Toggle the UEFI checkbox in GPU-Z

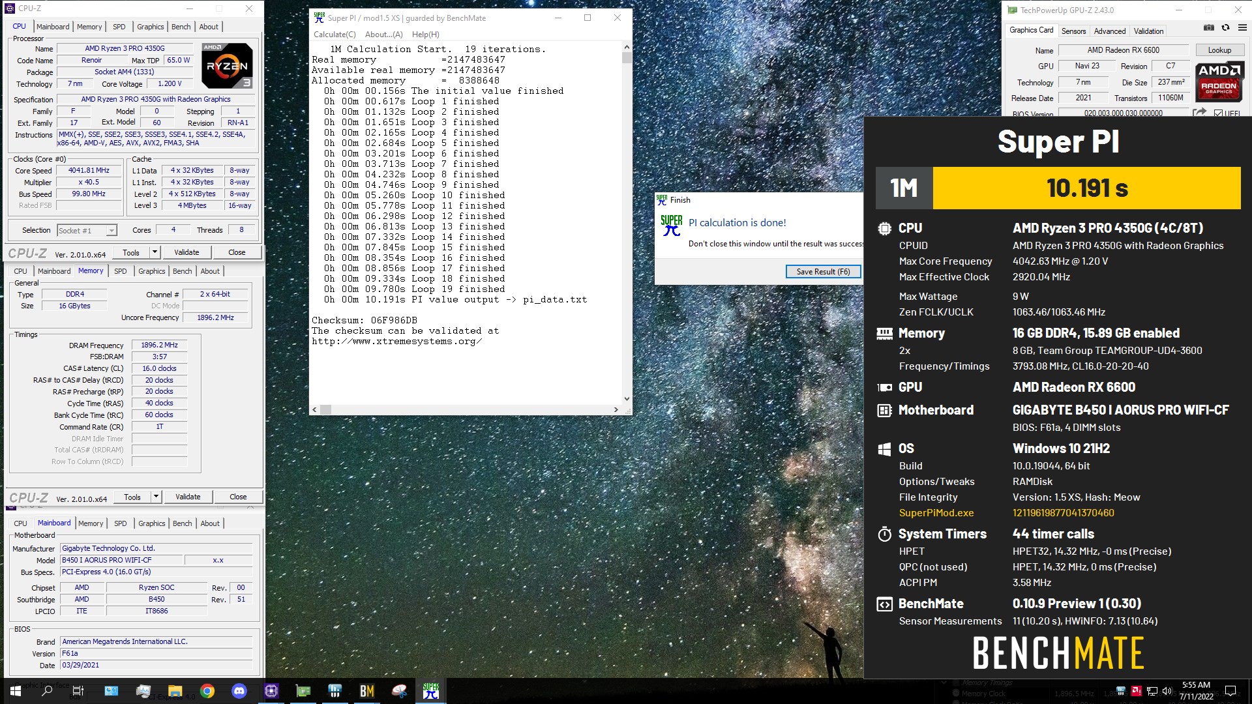(x=1218, y=113)
